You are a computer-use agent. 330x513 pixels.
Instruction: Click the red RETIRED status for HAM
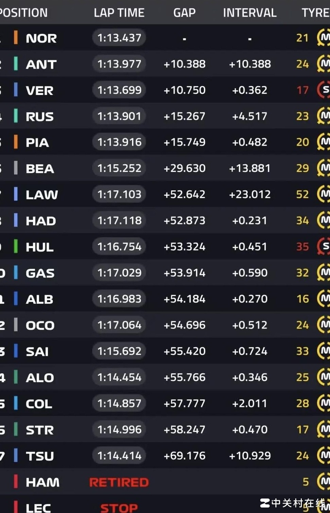(119, 482)
